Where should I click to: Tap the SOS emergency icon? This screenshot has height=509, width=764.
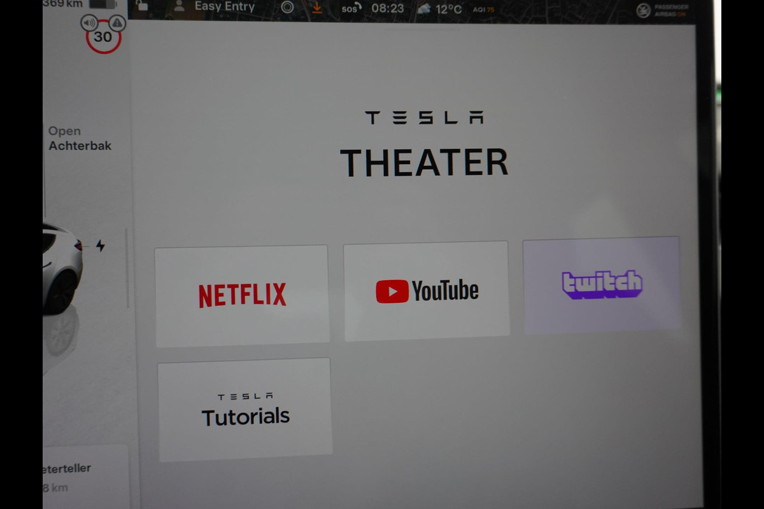351,9
